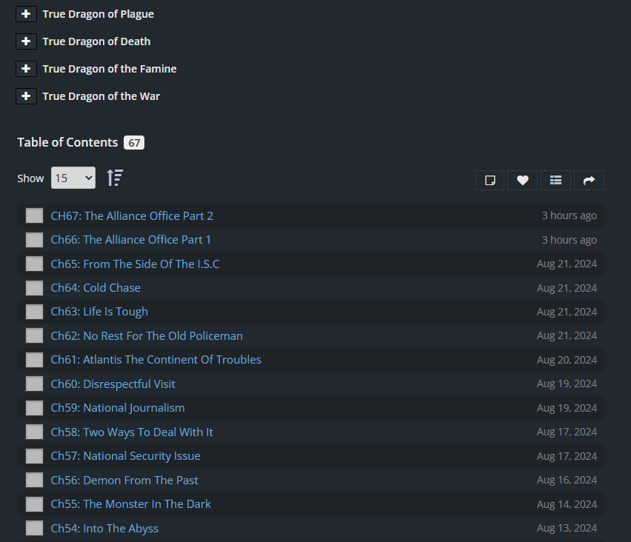Open Ch61: Atlantis The Continent Of Troubles
631x542 pixels.
tap(156, 360)
